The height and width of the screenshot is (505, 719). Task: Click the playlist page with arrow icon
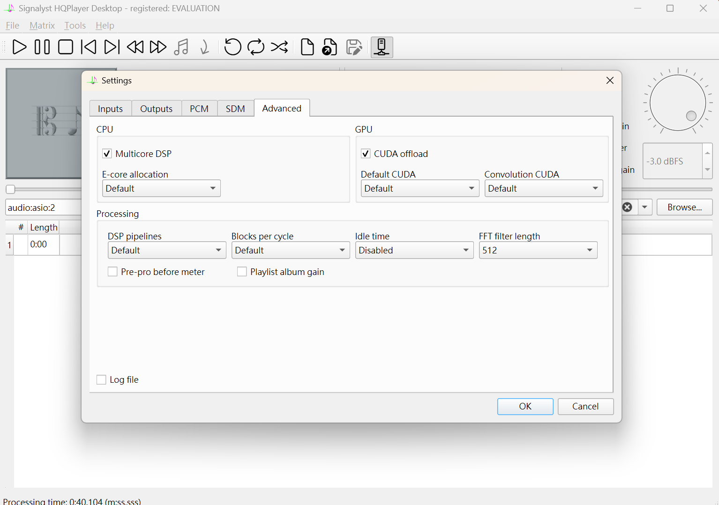330,47
